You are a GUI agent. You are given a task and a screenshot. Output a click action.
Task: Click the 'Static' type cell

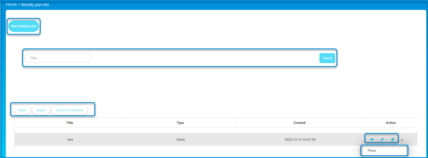181,140
